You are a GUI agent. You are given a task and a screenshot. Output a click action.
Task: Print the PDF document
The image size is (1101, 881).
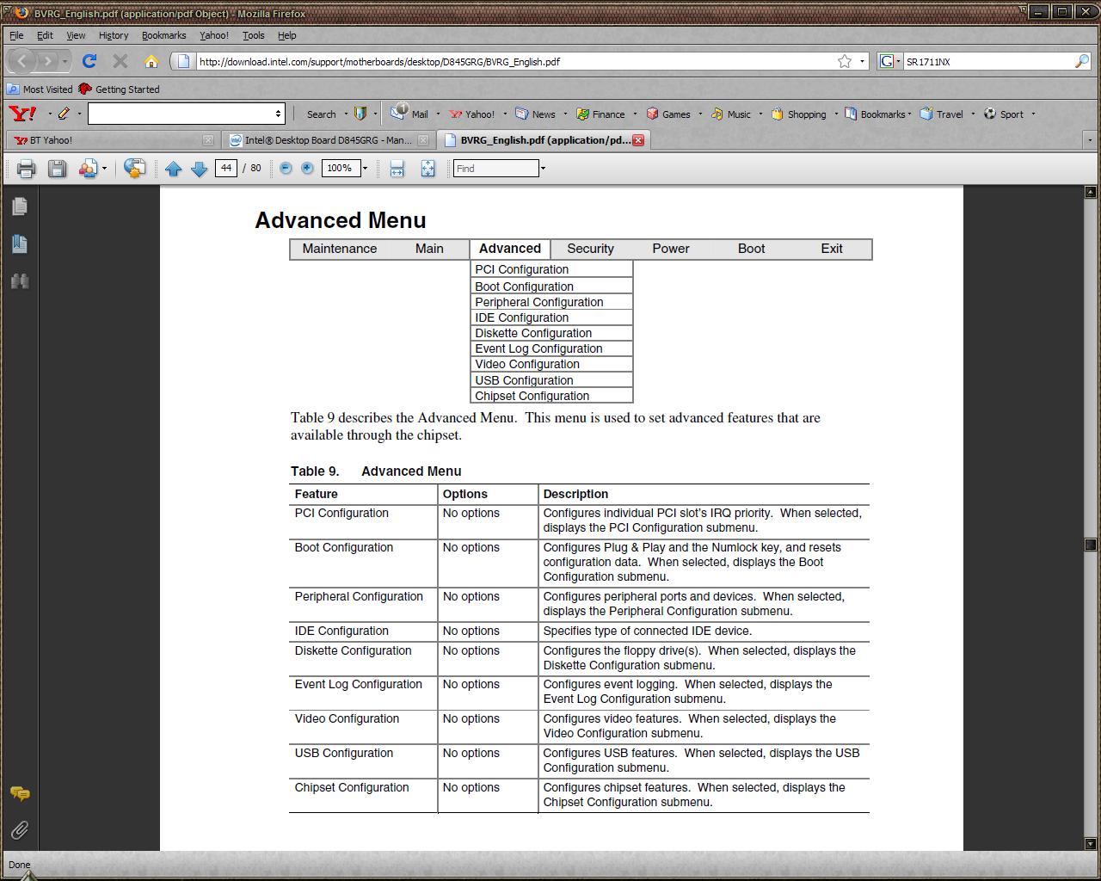26,169
